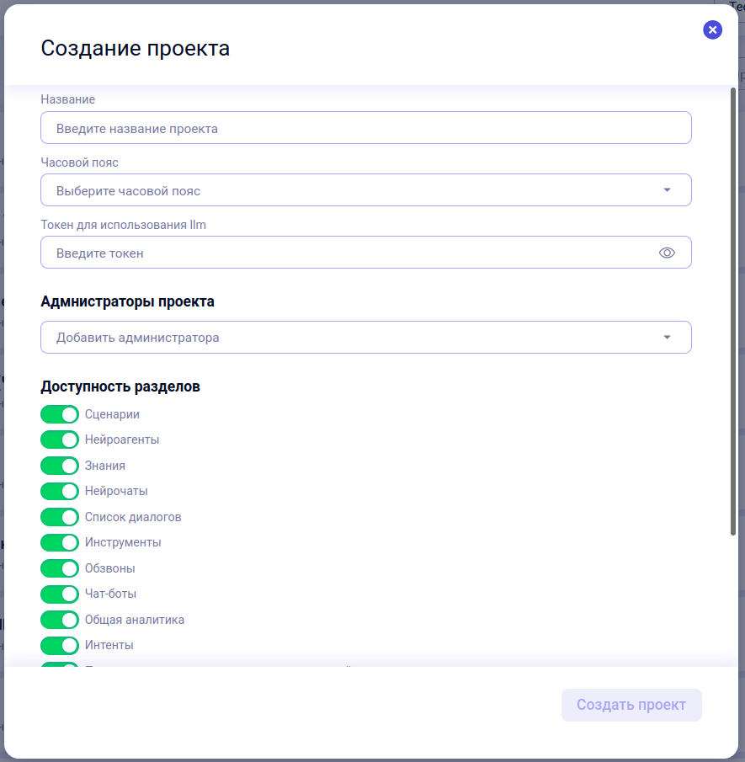Click the project name input field

point(366,128)
